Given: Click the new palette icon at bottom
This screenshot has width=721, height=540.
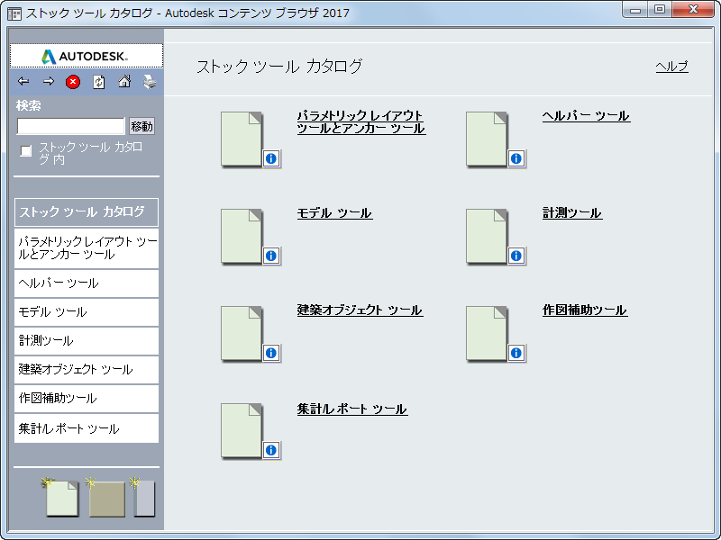Looking at the screenshot, I should click(x=105, y=498).
